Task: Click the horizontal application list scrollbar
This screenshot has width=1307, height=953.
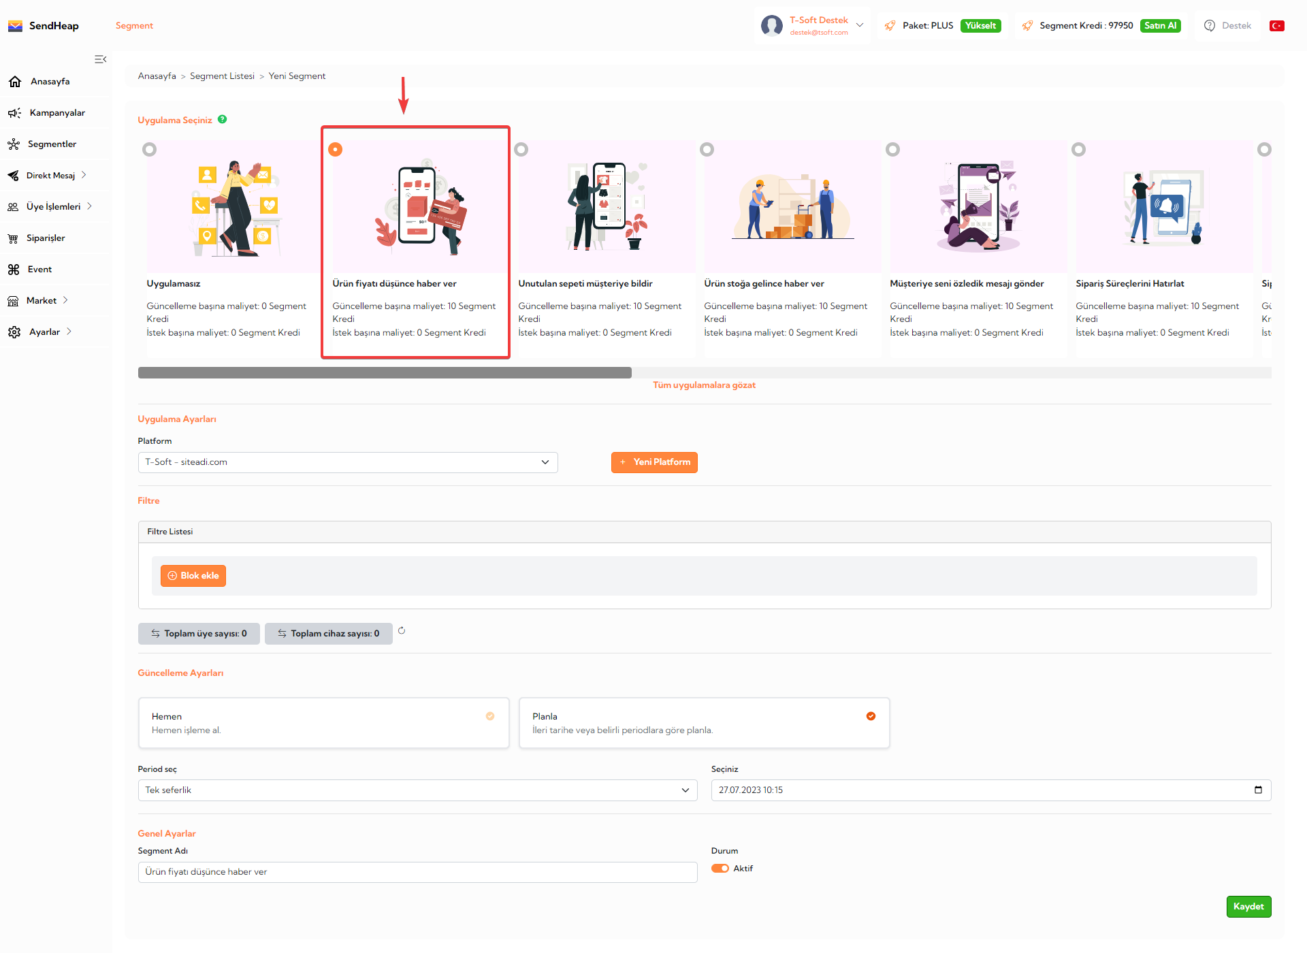Action: pos(385,372)
